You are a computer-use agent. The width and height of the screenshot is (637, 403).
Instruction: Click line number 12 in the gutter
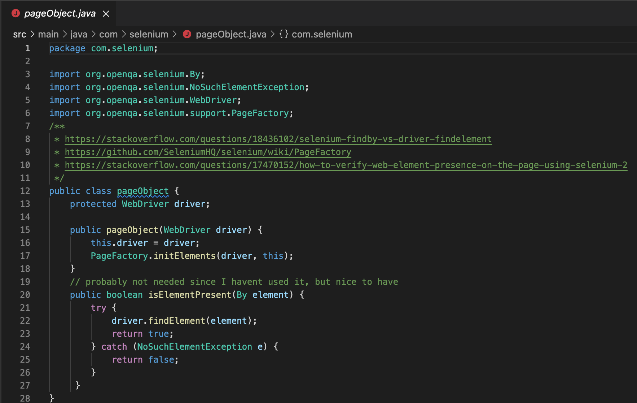coord(25,191)
